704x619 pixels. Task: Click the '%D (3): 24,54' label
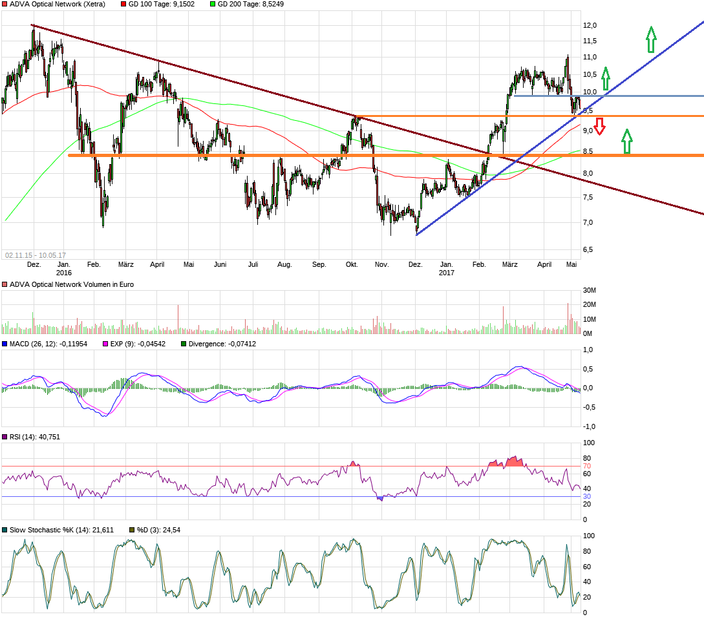click(158, 530)
